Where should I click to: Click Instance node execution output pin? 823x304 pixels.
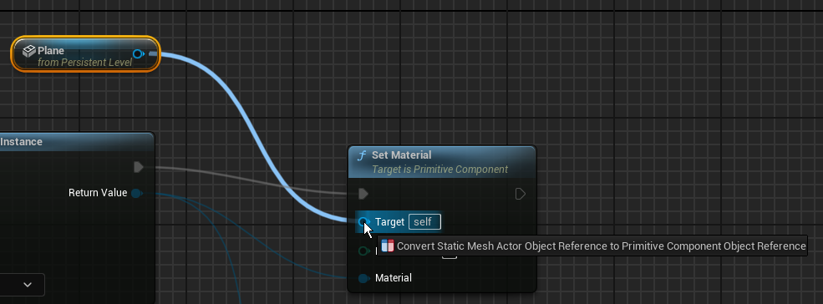[x=139, y=167]
